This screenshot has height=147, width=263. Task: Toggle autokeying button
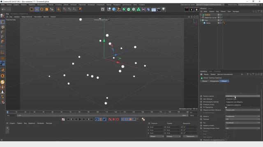pyautogui.click(x=113, y=119)
